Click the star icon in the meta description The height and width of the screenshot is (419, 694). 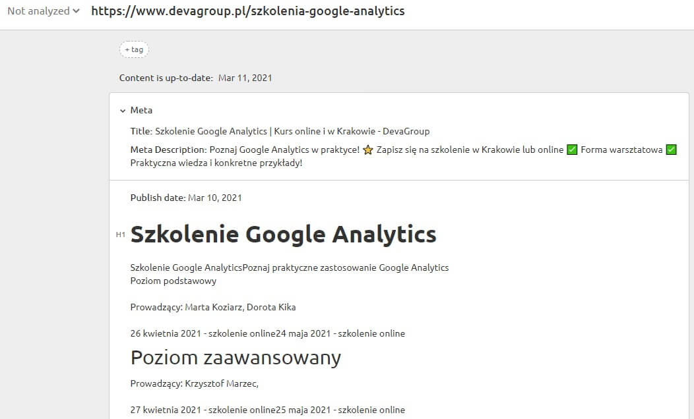(368, 150)
